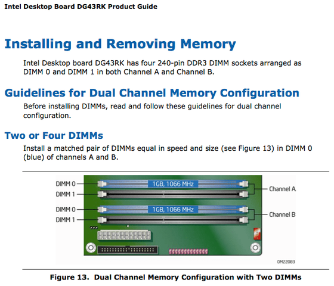
Task: Click the 'OM22083' figure reference code
Action: pyautogui.click(x=286, y=262)
